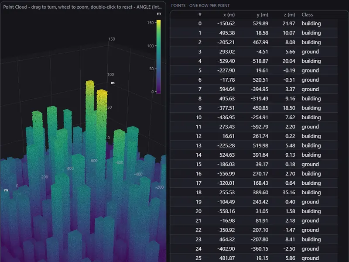Viewport: 349px width, 262px height.
Task: Select z value -0.19 in row 5
Action: click(x=289, y=70)
